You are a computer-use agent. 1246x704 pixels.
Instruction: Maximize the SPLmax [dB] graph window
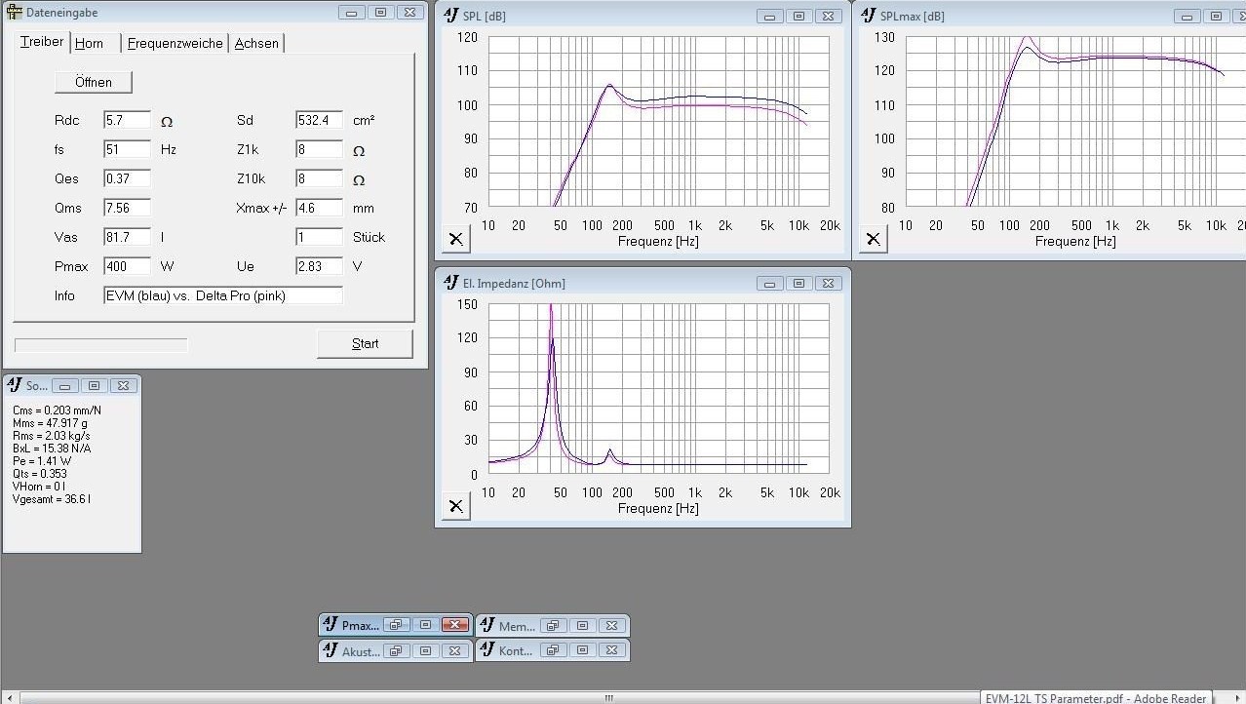1216,16
